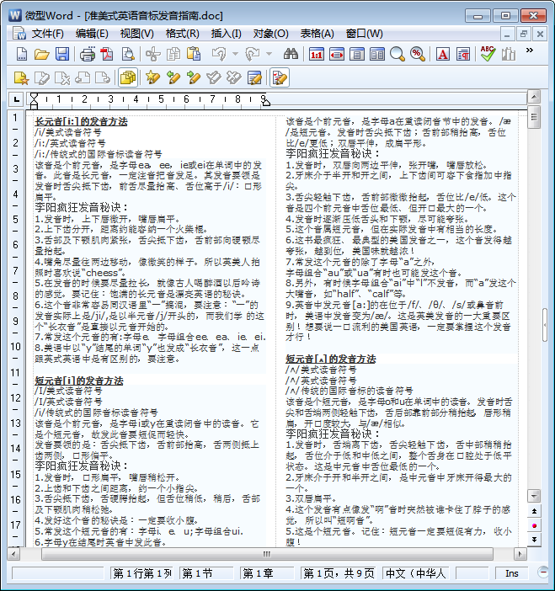Image resolution: width=555 pixels, height=591 pixels.
Task: Switch to single page view icon
Action: (357, 54)
